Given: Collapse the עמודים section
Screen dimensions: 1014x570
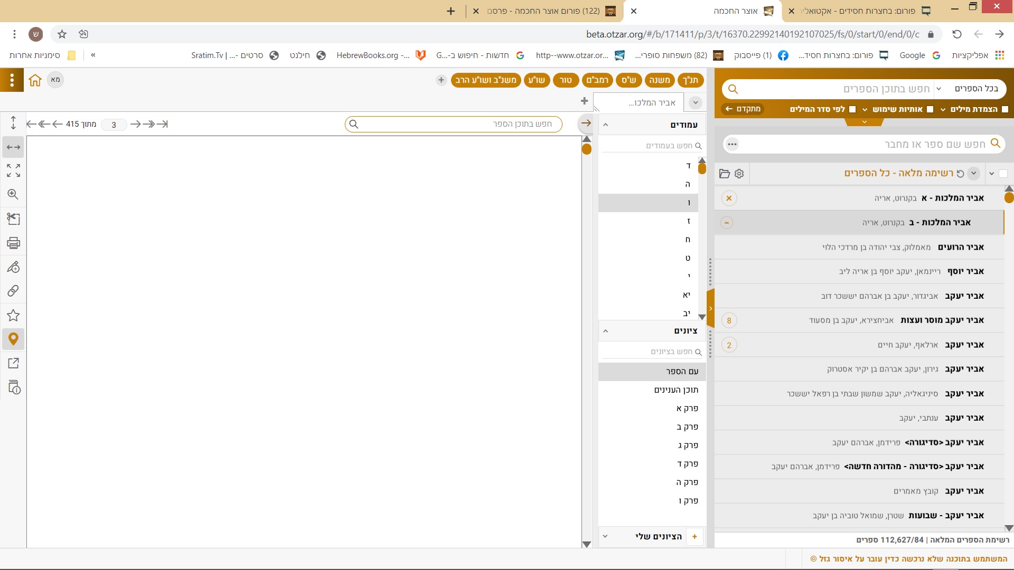Looking at the screenshot, I should [x=606, y=125].
